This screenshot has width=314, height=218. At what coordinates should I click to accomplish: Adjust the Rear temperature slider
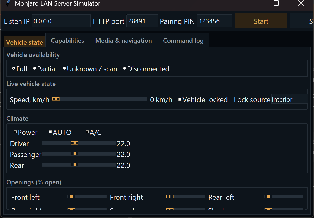(79, 164)
